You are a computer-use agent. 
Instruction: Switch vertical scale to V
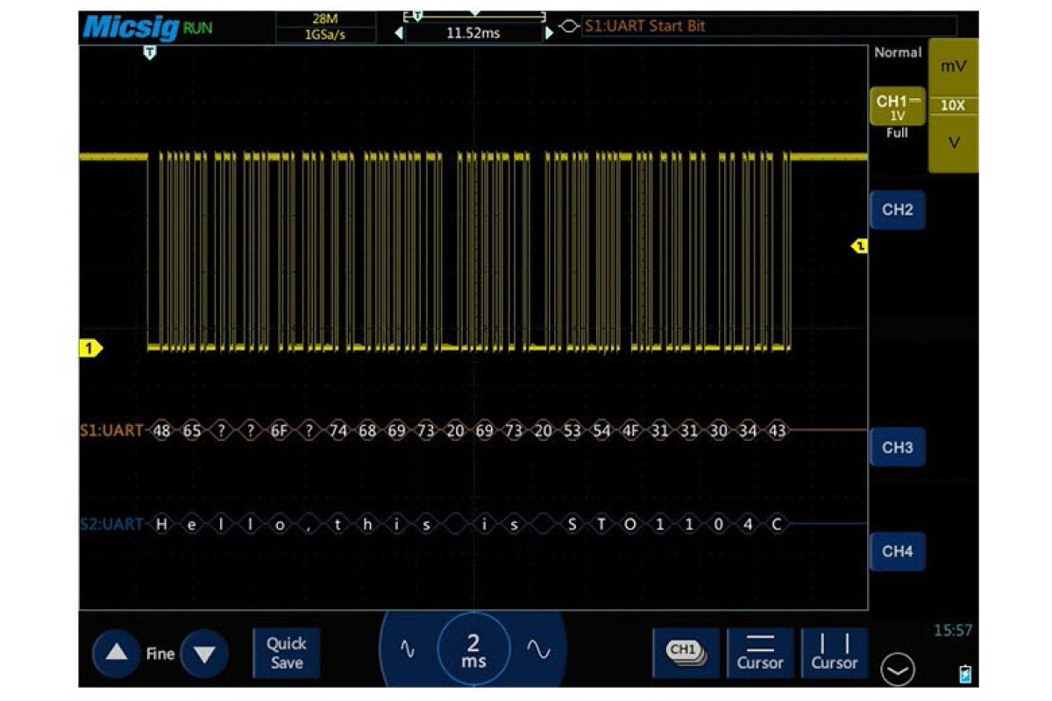point(952,143)
